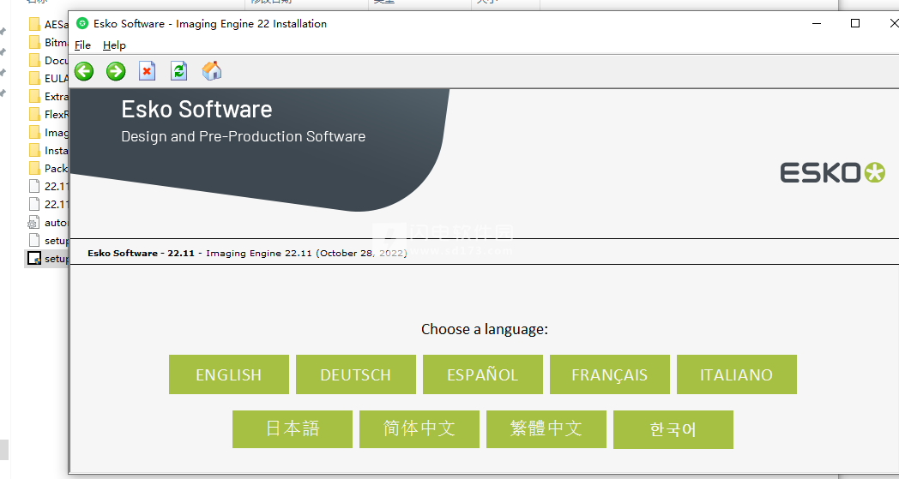899x479 pixels.
Task: Choose FRANÇAIS as the language
Action: click(x=609, y=374)
